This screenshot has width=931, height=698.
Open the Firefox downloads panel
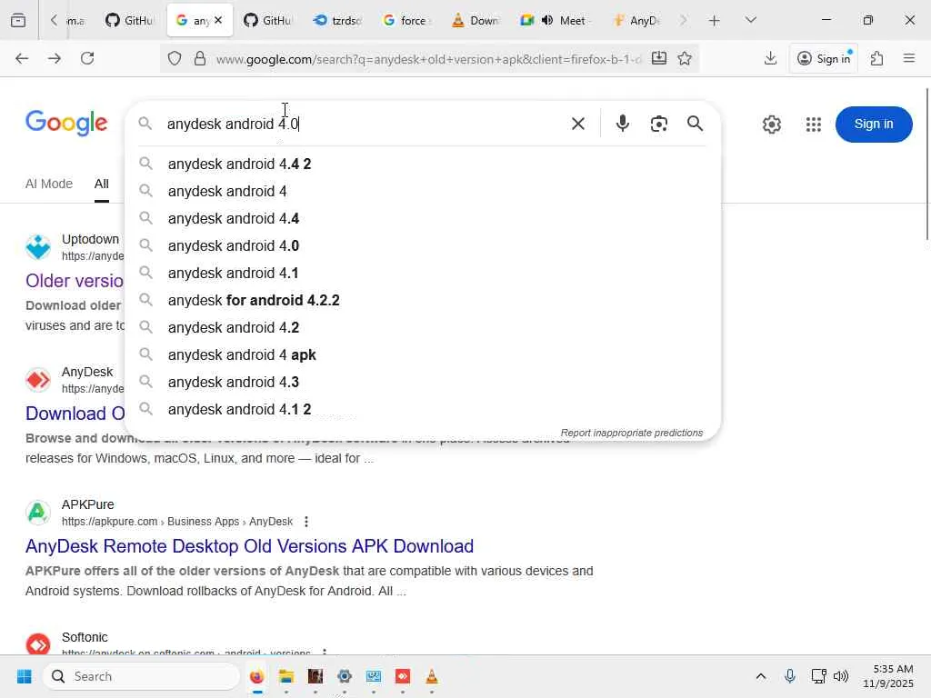coord(770,58)
